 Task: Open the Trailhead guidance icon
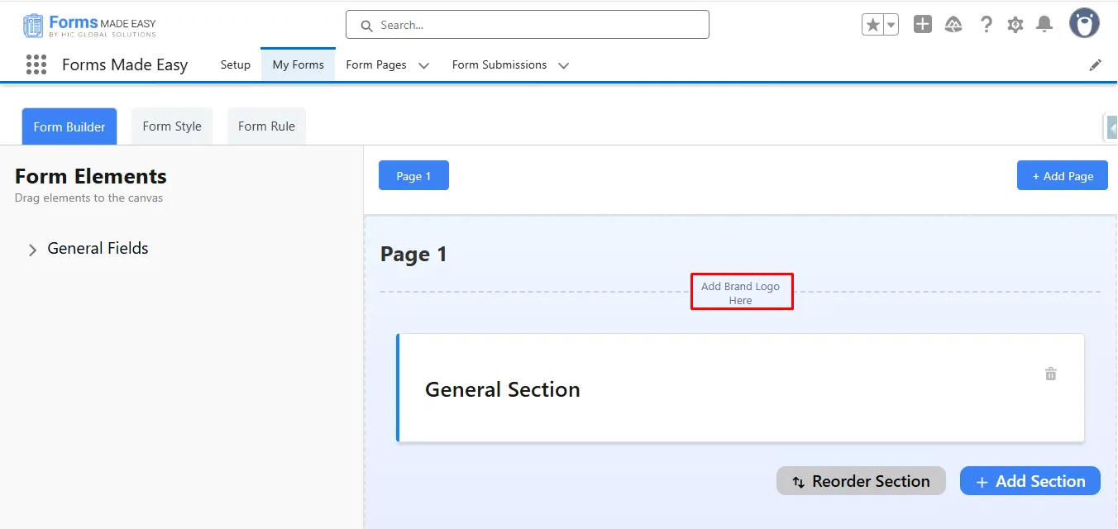pyautogui.click(x=953, y=25)
